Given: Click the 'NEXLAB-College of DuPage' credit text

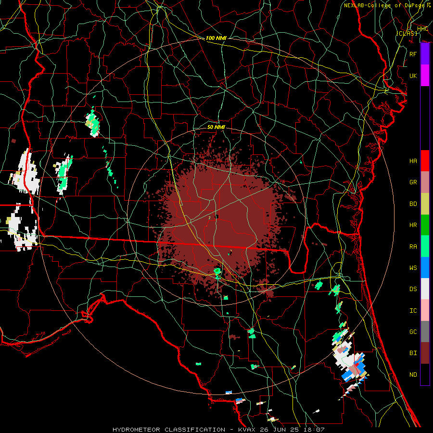Looking at the screenshot, I should coord(384,5).
